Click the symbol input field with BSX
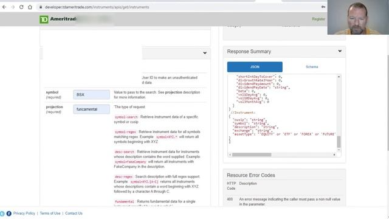 pos(91,95)
